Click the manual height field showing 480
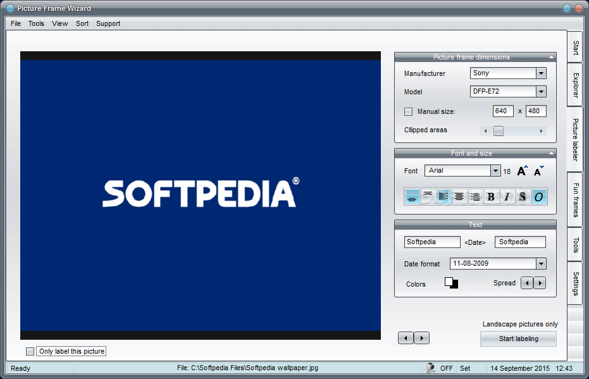 pos(536,111)
